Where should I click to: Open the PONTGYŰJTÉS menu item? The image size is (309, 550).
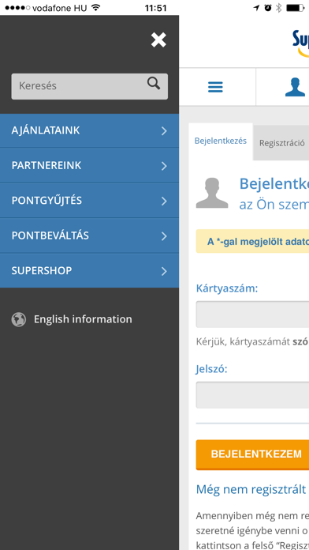pyautogui.click(x=90, y=201)
